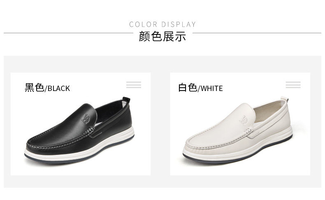Click the 颜色展示 section title
The image size is (325, 200).
coord(162,36)
